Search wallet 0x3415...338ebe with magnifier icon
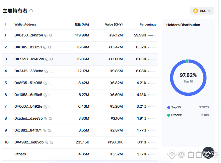Viewport: 221px width, 163px height. [x=51, y=71]
